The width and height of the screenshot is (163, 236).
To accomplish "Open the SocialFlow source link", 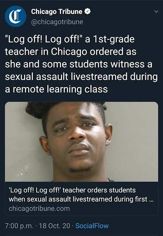I will (x=92, y=226).
